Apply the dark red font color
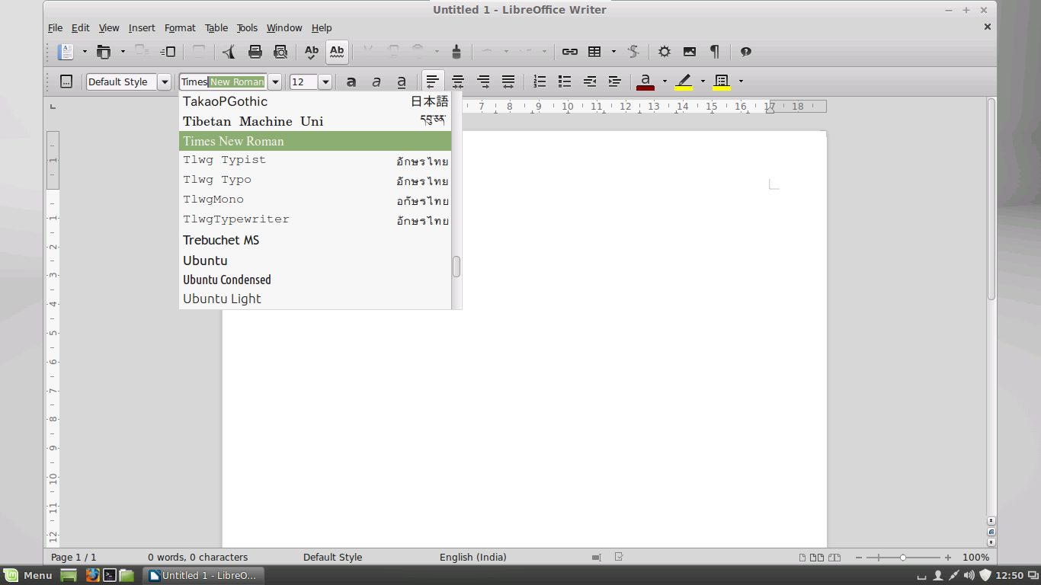The image size is (1041, 585). (x=645, y=82)
